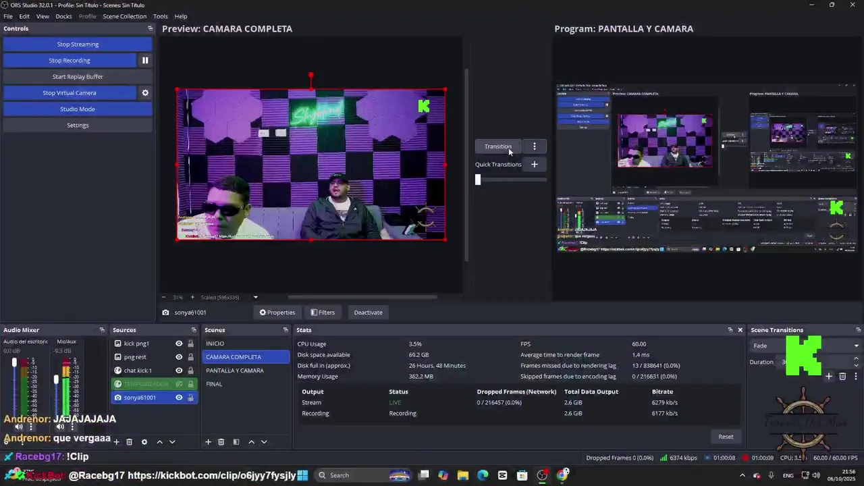
Task: Add a quick transition with plus icon
Action: (534, 164)
